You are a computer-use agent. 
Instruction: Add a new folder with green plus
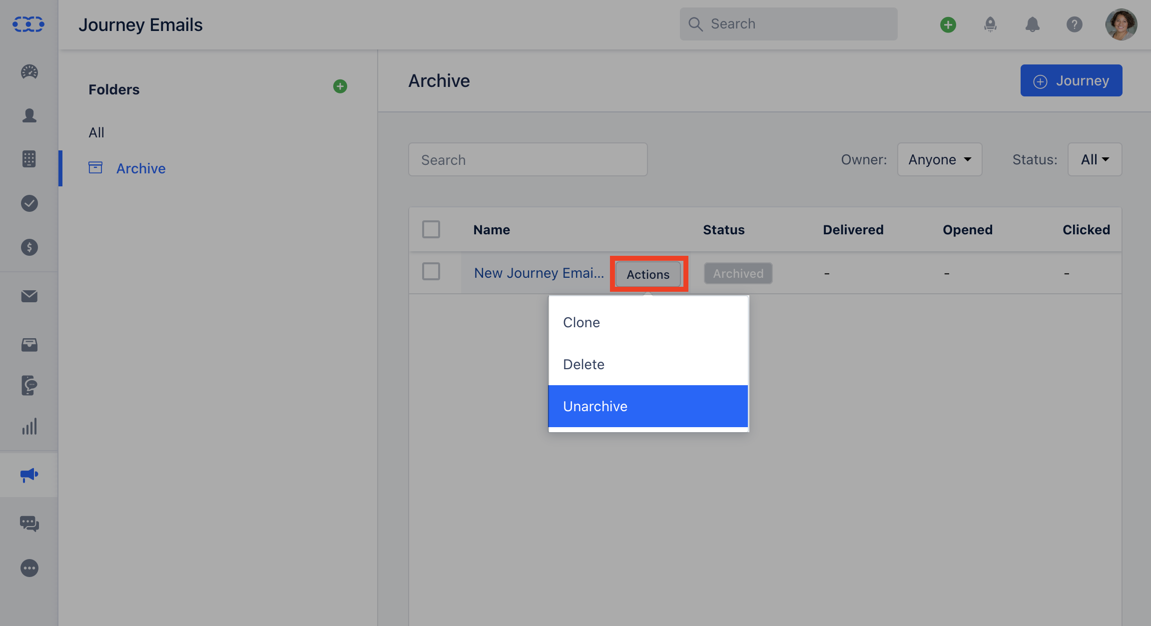click(340, 86)
